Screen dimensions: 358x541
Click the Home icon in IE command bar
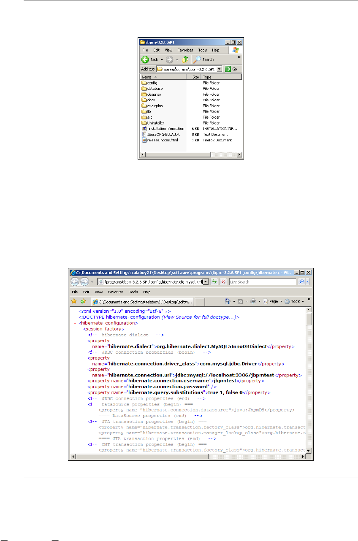click(x=228, y=301)
